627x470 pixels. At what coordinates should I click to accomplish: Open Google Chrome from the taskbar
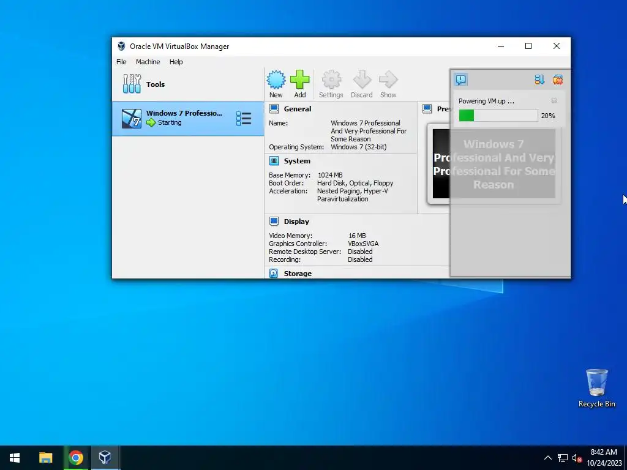75,458
